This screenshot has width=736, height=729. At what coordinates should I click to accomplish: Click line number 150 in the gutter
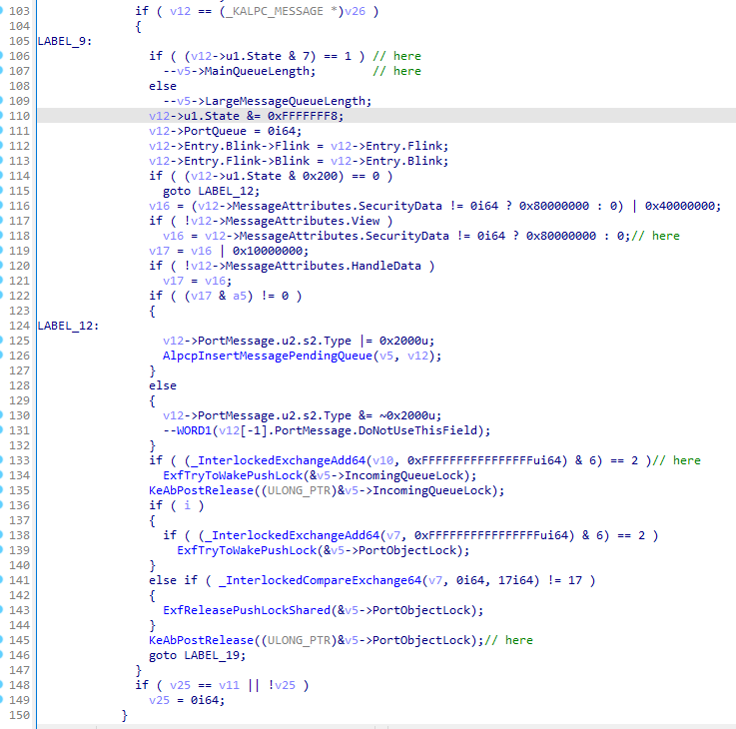click(x=19, y=715)
